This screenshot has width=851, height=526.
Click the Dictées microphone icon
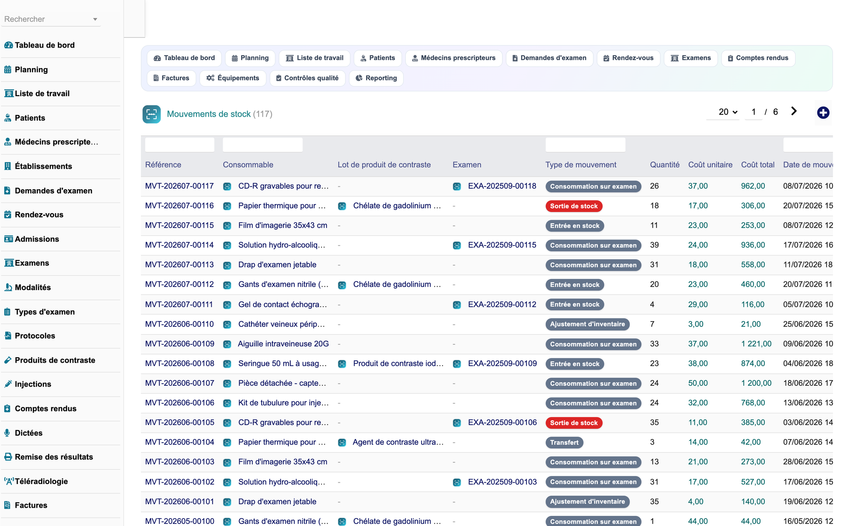tap(7, 433)
